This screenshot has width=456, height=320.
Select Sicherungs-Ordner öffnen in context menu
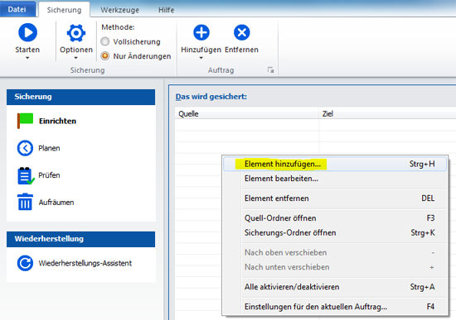[335, 232]
